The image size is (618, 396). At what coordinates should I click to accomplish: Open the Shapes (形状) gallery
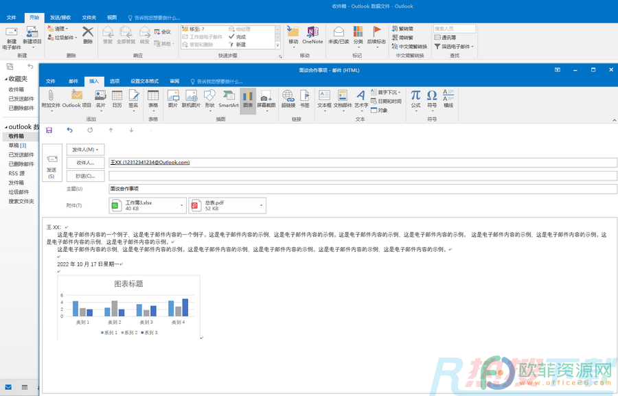(209, 100)
